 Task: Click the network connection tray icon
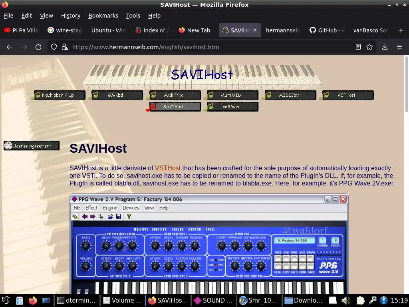click(373, 301)
